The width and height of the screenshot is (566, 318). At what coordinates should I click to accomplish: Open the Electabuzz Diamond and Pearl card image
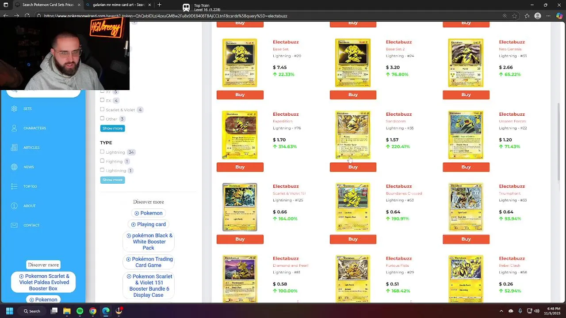pyautogui.click(x=240, y=279)
